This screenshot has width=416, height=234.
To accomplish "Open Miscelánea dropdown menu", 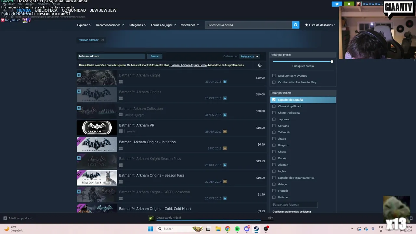I will (x=190, y=25).
